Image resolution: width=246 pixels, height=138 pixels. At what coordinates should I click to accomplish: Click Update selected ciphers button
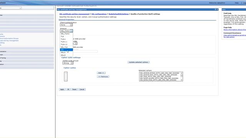tap(138, 62)
